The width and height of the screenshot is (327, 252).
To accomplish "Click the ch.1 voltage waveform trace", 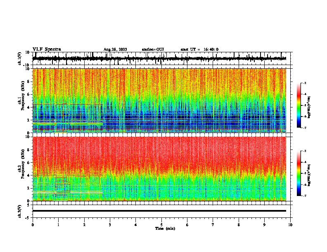I will (159, 58).
